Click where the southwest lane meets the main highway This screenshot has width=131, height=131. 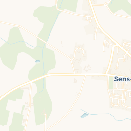(x=31, y=82)
